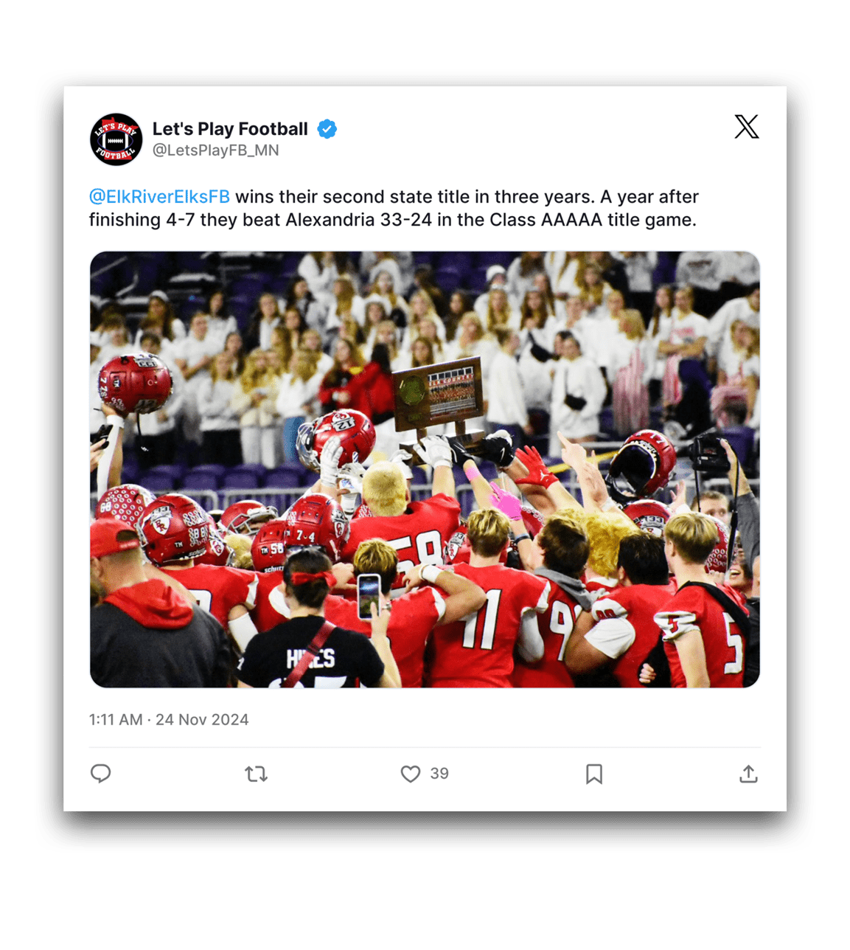Screen dimensions: 850x950
Task: View the 39 likes count
Action: tap(439, 774)
